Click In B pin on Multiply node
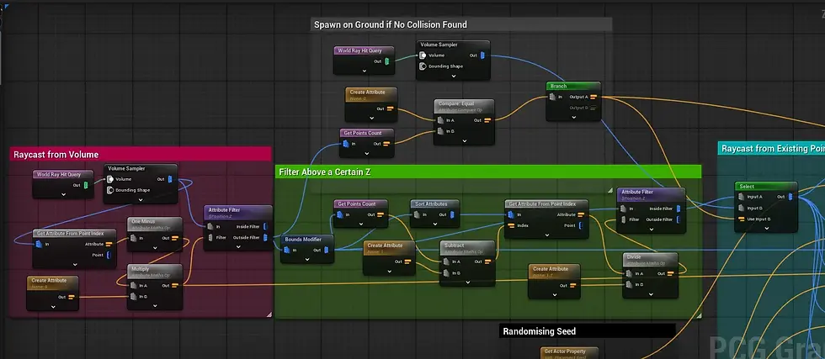825x359 pixels. (134, 297)
